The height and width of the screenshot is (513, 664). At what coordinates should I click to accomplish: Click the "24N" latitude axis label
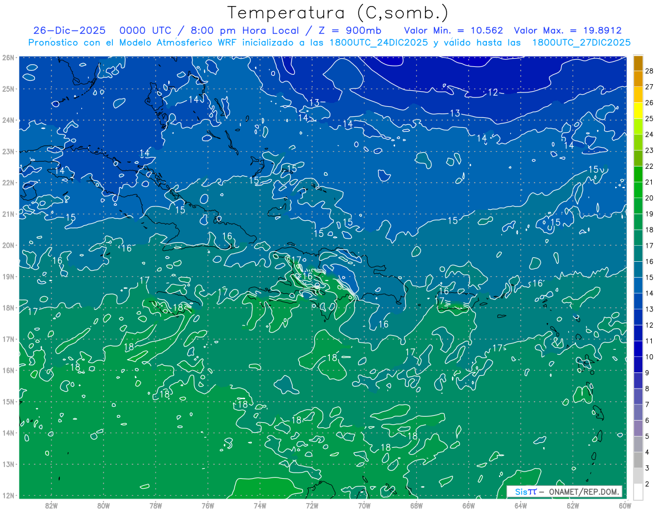point(8,120)
